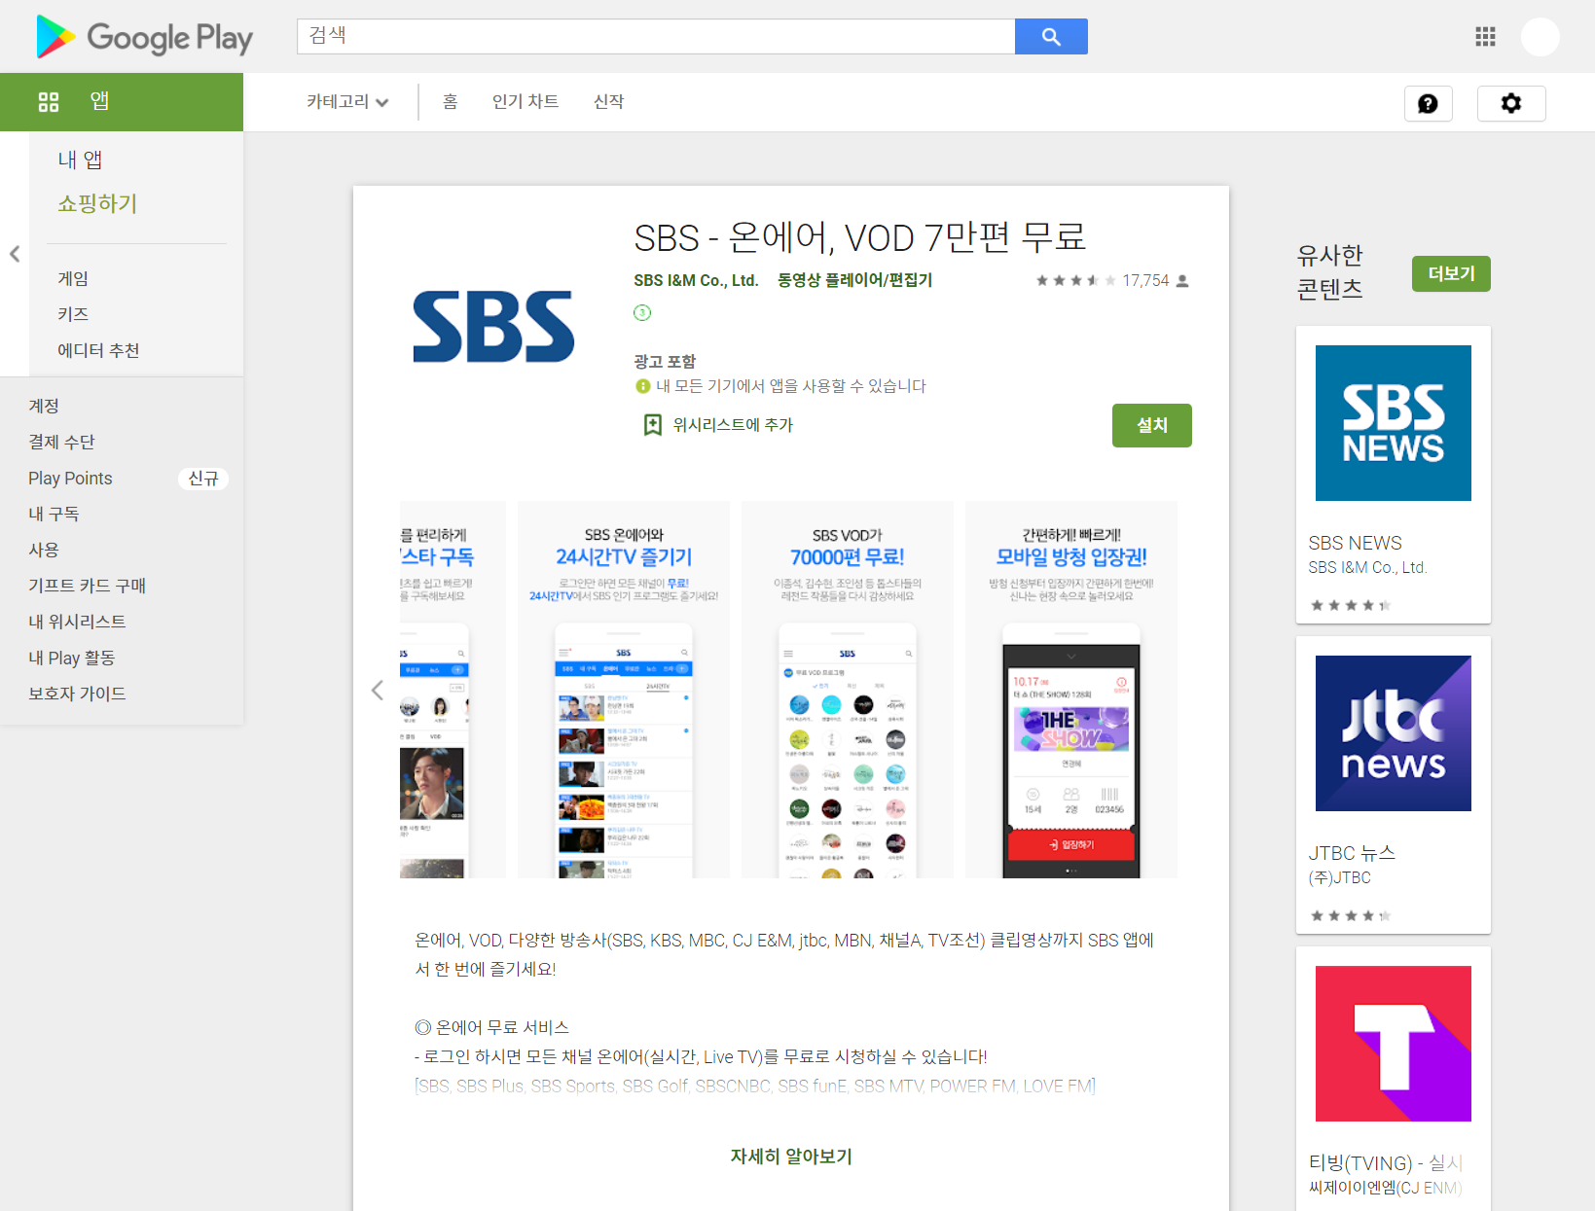Click the apps grid icon beside 앱
The image size is (1595, 1211).
click(49, 101)
